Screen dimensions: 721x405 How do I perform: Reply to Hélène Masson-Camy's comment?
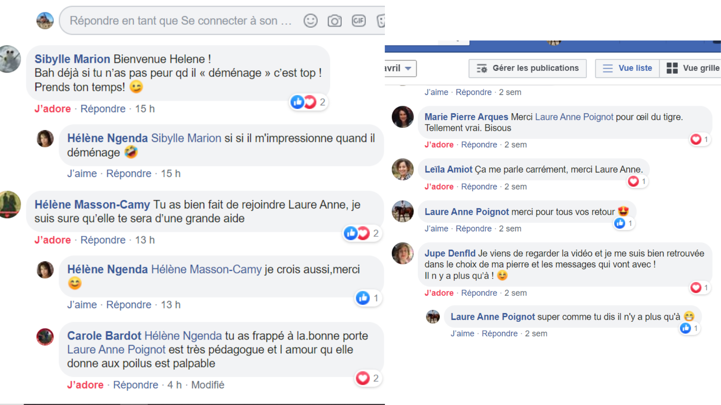pos(103,240)
